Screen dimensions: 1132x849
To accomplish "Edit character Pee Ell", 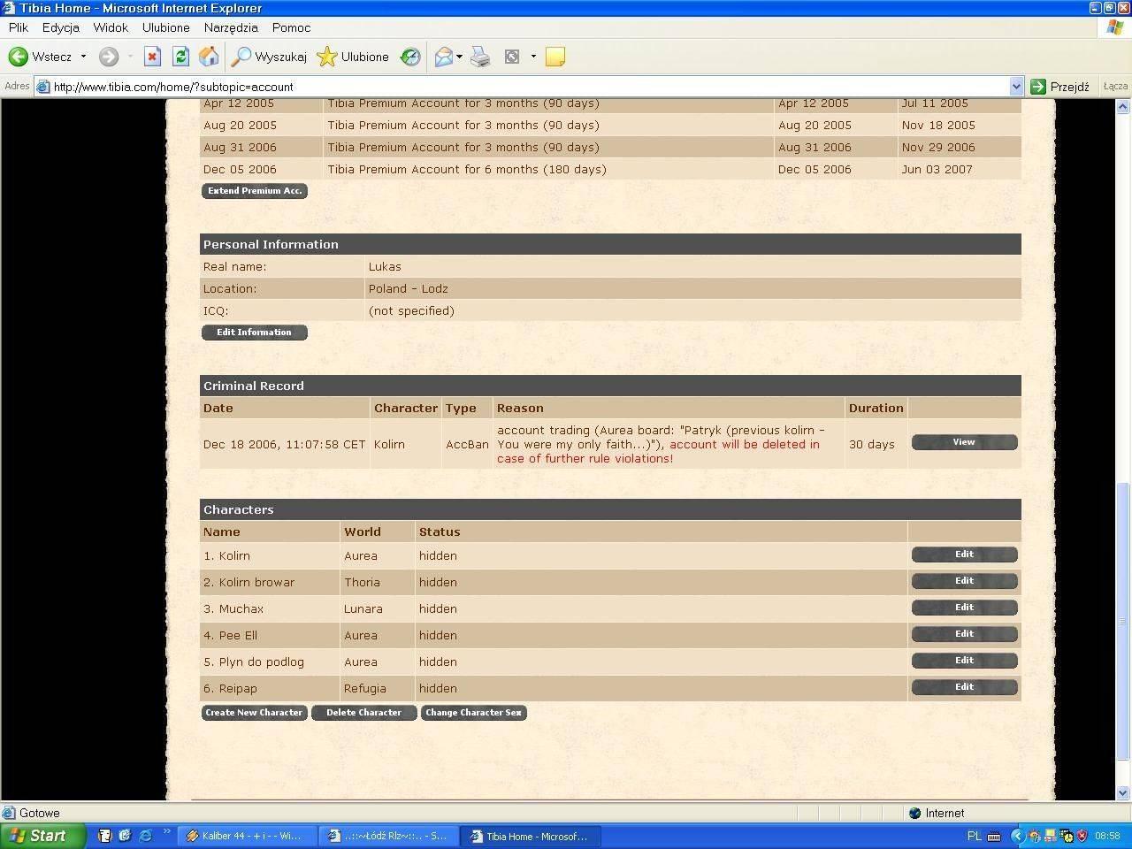I will click(x=964, y=634).
